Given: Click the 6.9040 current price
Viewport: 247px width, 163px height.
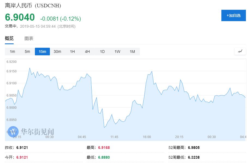Looking at the screenshot, I should 20,17.
